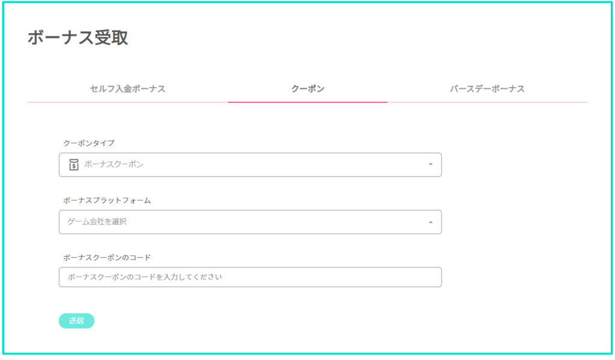Click the クーポンタイプ field label

pyautogui.click(x=89, y=143)
